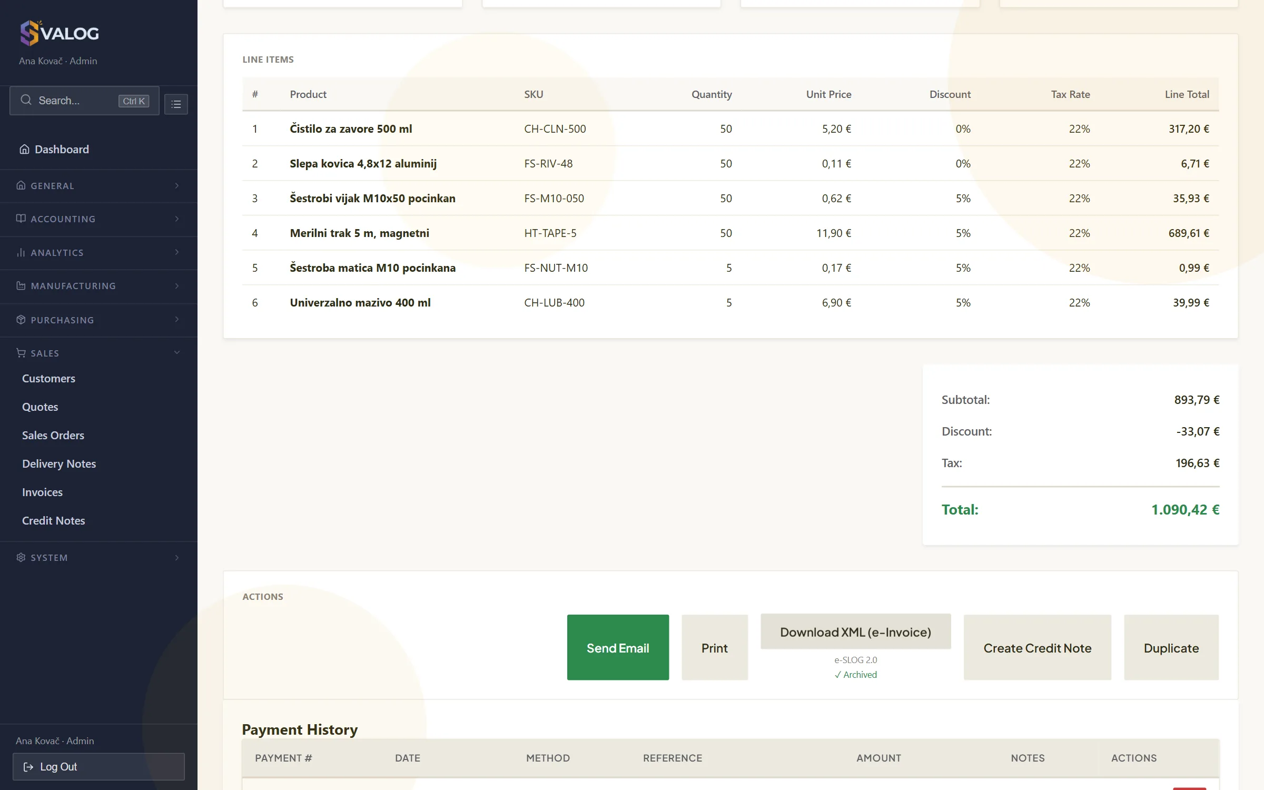Expand the General section chevron
This screenshot has height=790, width=1264.
(177, 185)
